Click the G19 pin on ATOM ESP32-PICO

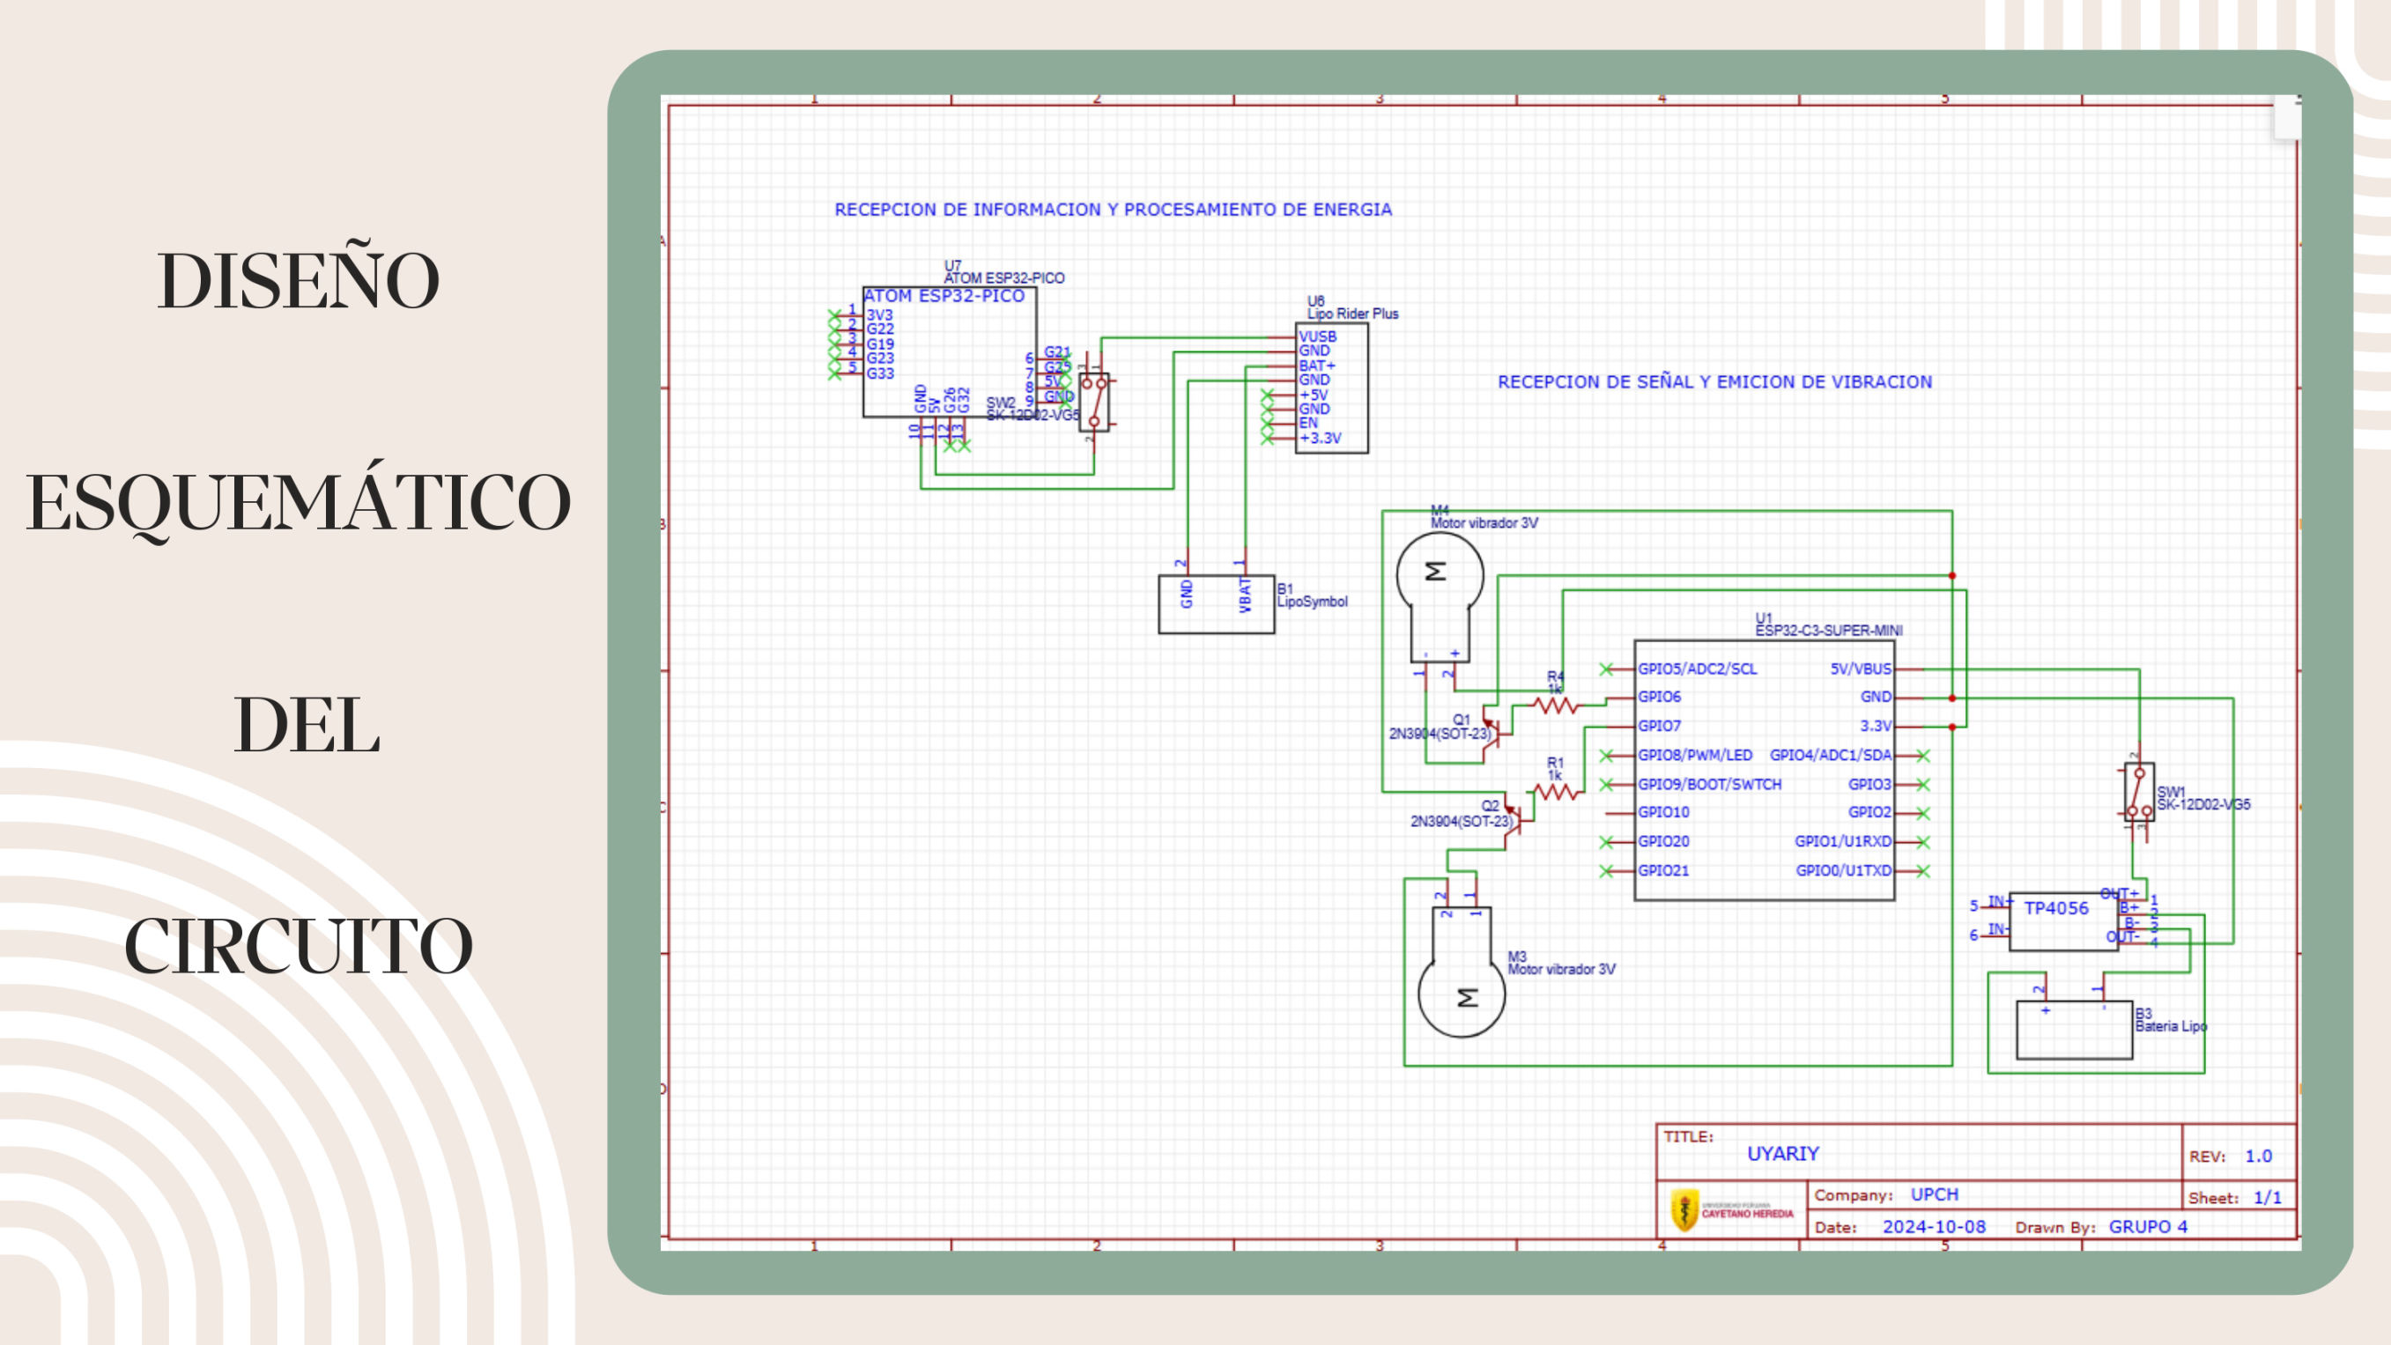click(880, 344)
